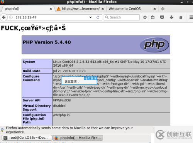Click the warning icon on learnmore tab
Image resolution: width=193 pixels, height=143 pixels.
coord(59,9)
